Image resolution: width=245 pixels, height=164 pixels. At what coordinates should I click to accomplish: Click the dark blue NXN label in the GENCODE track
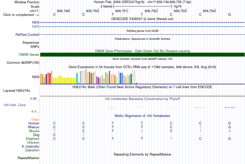coord(36,23)
